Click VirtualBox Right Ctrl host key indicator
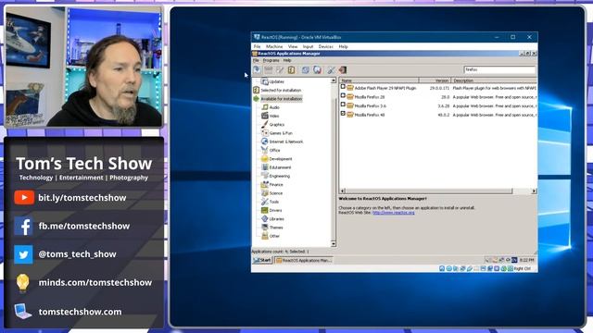The width and height of the screenshot is (593, 333). (523, 269)
